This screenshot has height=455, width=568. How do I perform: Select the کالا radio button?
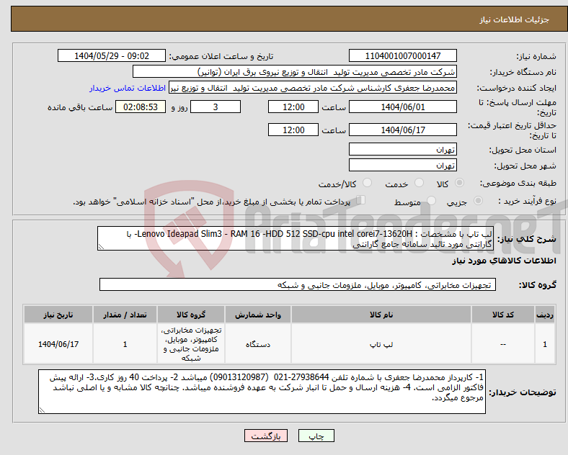(x=459, y=183)
